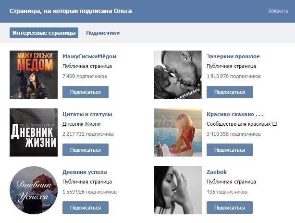Open the Дневник успеха title link
The width and height of the screenshot is (295, 223).
coord(85,172)
